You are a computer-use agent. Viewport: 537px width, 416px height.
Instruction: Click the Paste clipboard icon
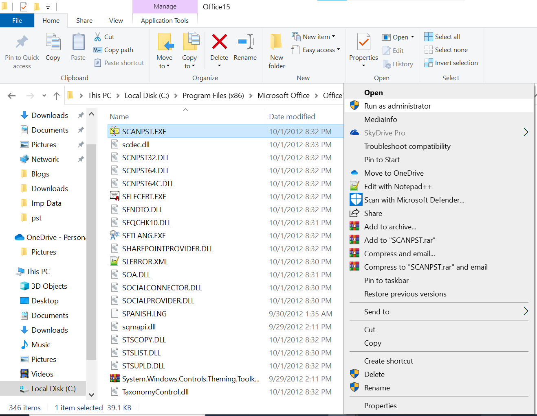(78, 42)
